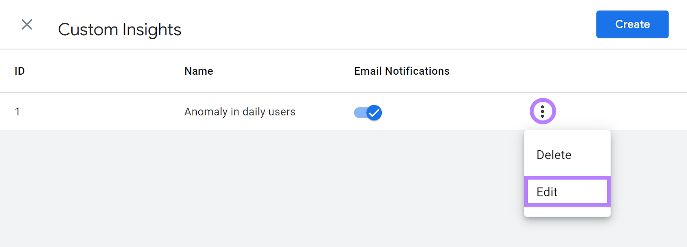Click the Custom Insights page title
This screenshot has height=247, width=687.
tap(119, 30)
